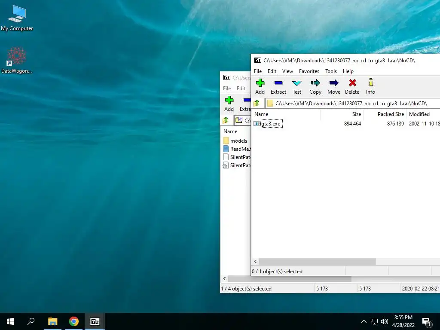The image size is (440, 330).
Task: Click the packed size value 876 139
Action: (x=395, y=124)
